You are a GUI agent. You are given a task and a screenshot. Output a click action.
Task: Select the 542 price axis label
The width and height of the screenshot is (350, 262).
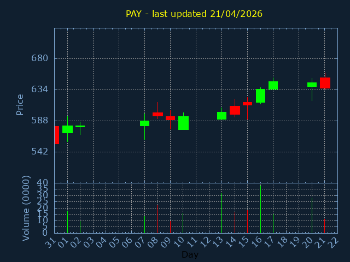[40, 151]
